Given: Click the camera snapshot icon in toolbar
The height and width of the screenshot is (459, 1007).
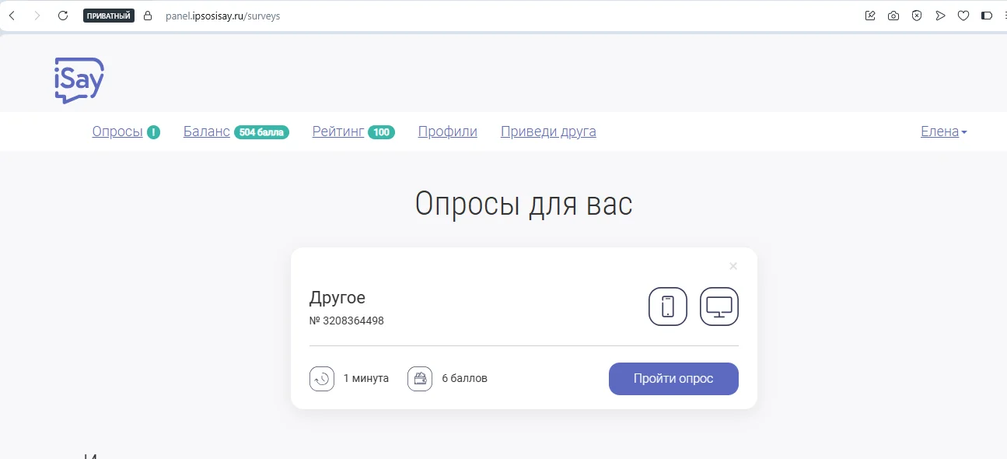Looking at the screenshot, I should [x=893, y=16].
